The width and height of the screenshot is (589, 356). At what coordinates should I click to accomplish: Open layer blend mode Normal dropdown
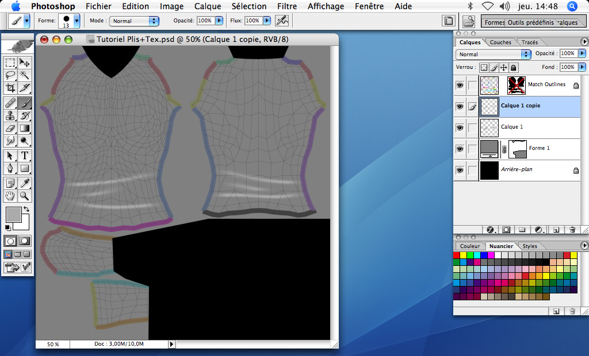click(x=493, y=55)
